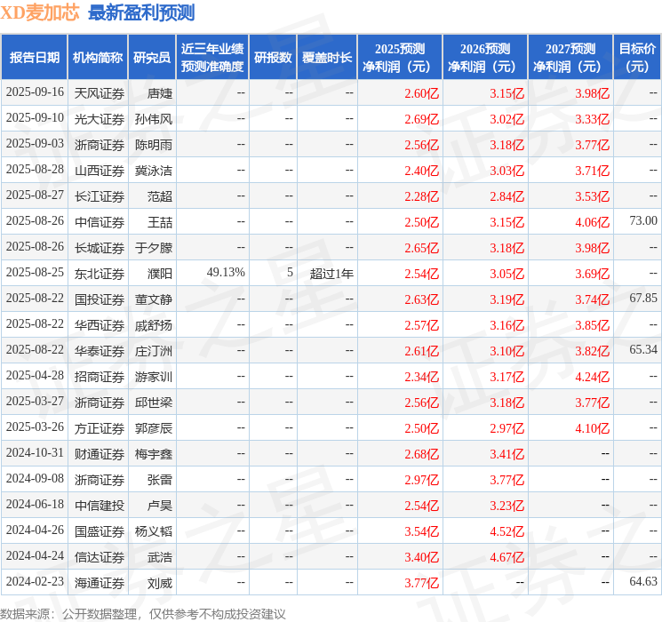Click the 2.28亿 2025 forecast value

[422, 196]
